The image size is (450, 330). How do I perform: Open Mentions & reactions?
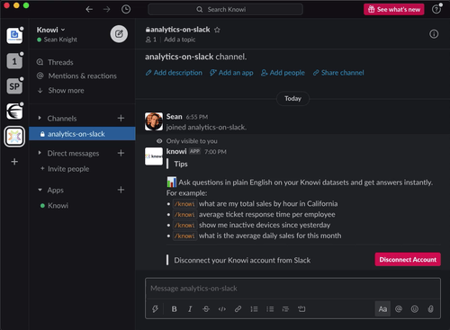coord(82,76)
